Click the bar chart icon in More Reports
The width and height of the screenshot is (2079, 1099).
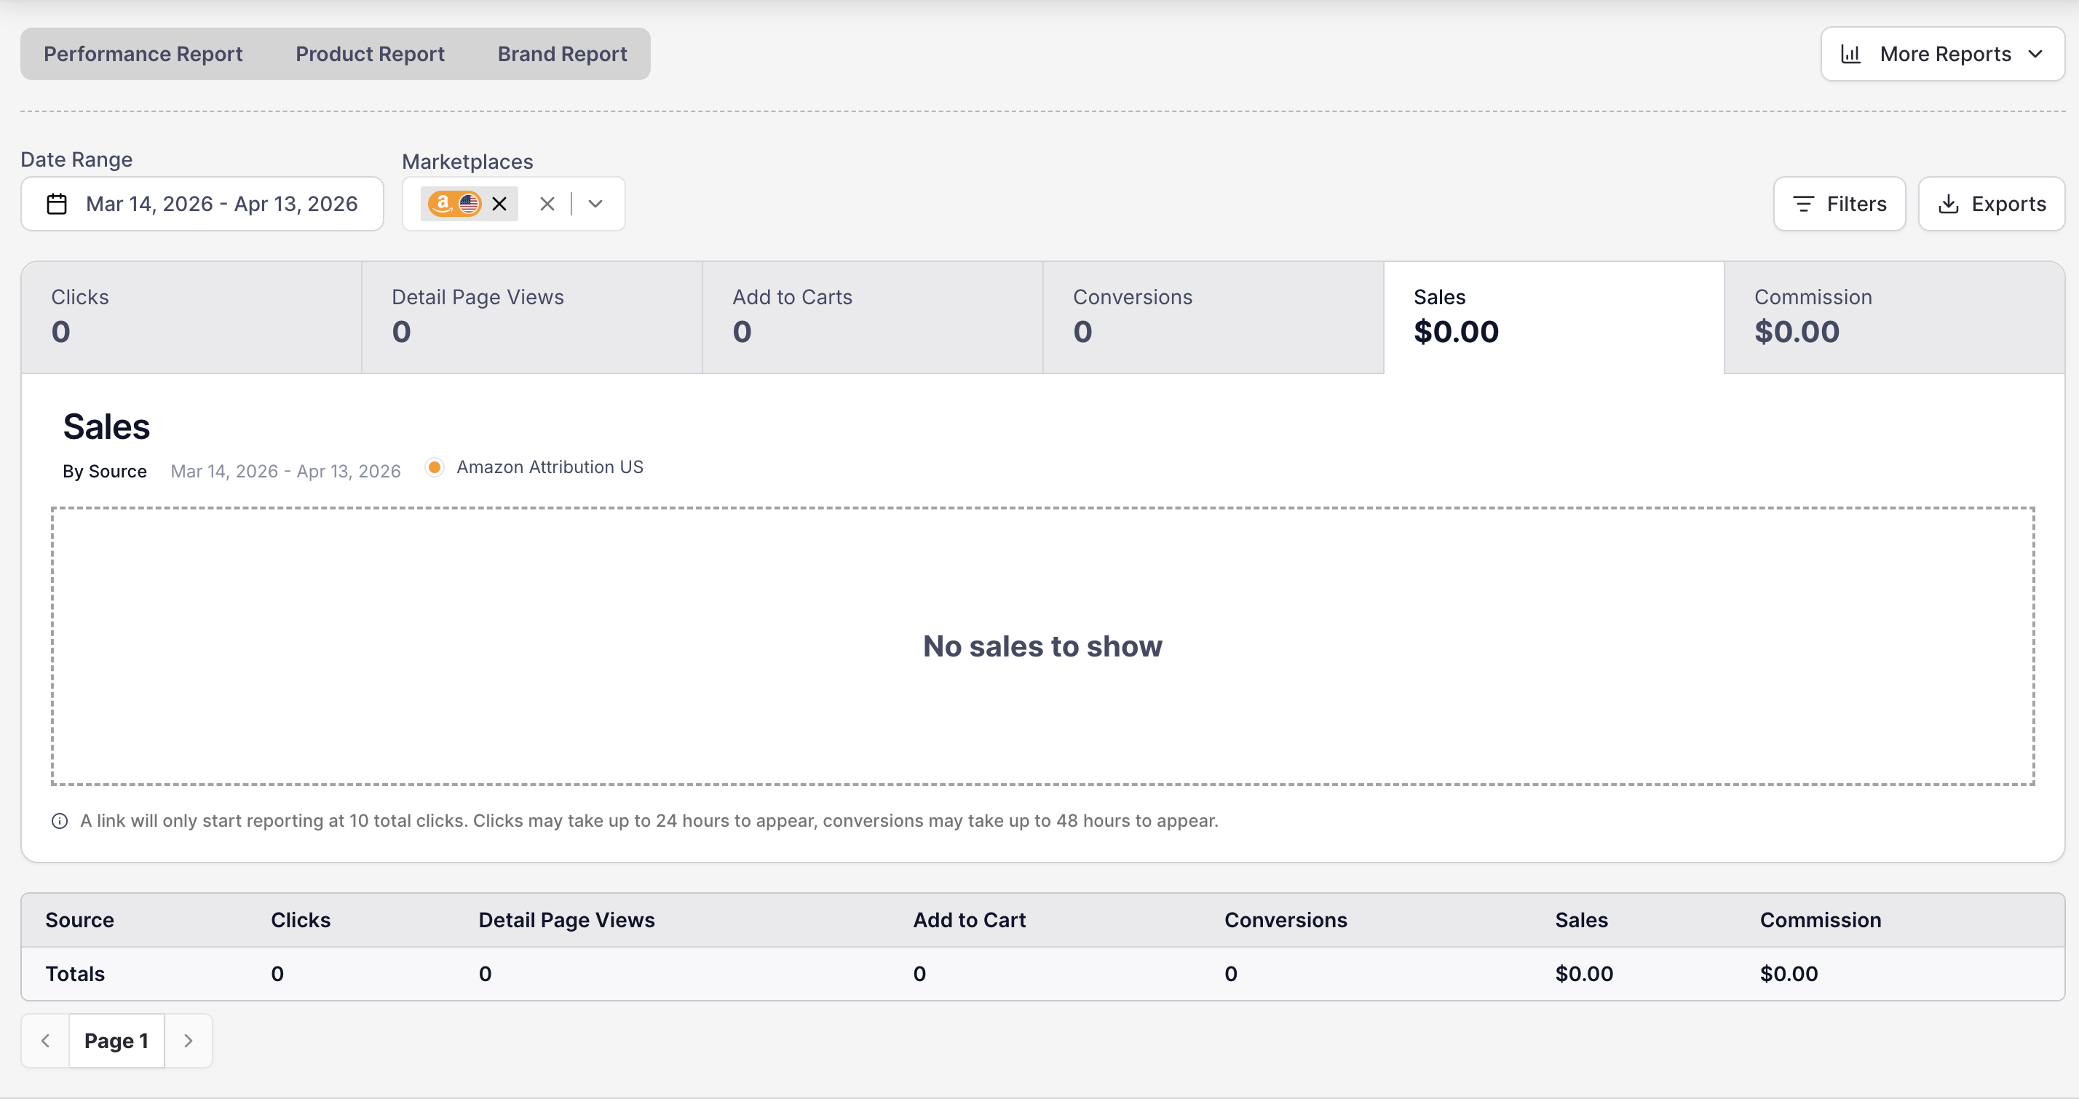1850,54
